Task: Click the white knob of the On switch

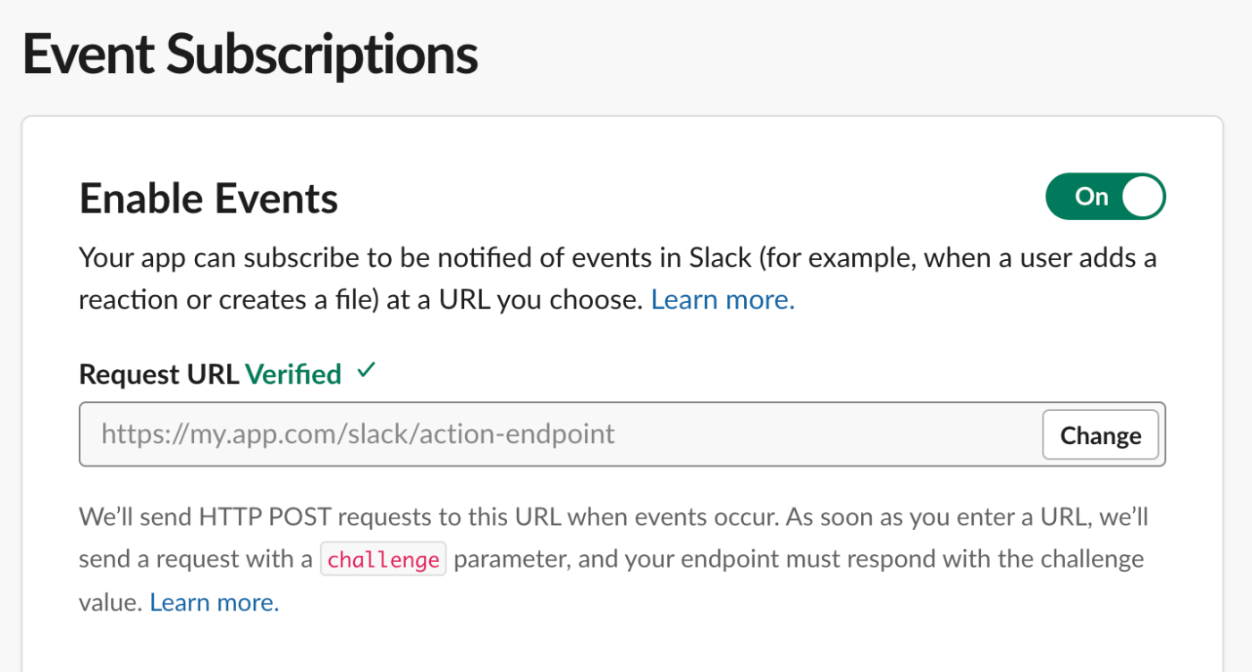Action: coord(1142,197)
